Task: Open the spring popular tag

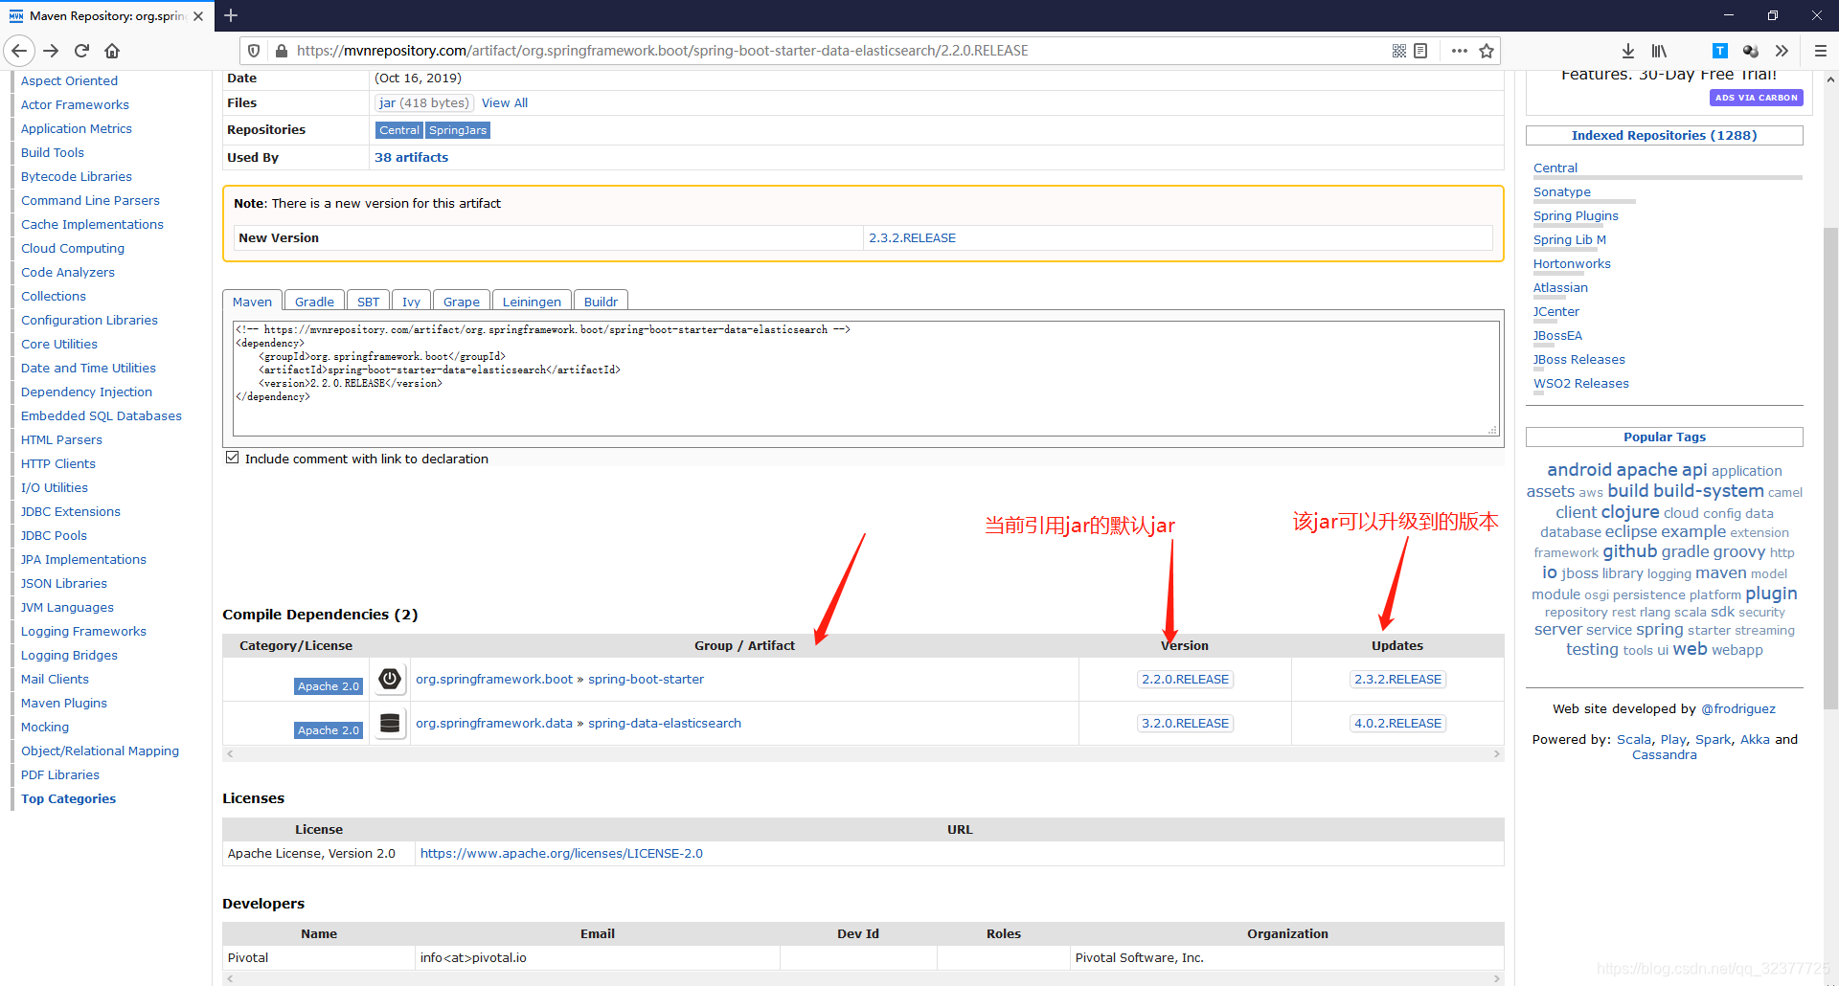Action: click(1659, 630)
